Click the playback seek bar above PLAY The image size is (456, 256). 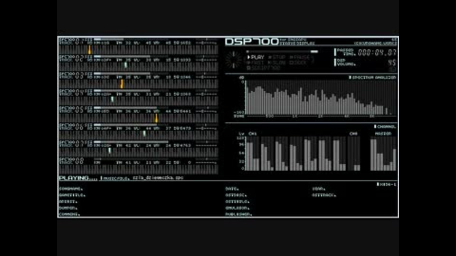[x=282, y=52]
